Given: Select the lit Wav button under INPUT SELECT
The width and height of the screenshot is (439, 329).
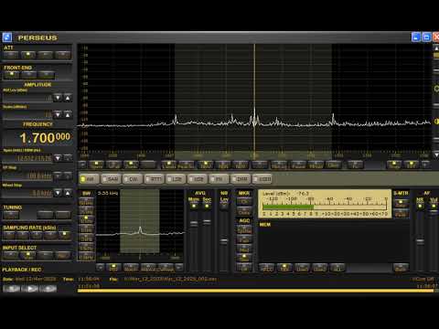Looking at the screenshot, I should pos(28,255).
